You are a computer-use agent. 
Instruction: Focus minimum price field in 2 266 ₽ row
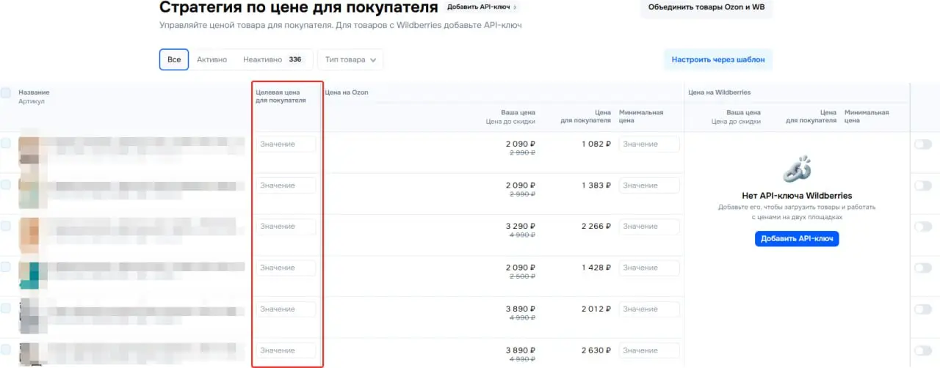[x=649, y=227]
